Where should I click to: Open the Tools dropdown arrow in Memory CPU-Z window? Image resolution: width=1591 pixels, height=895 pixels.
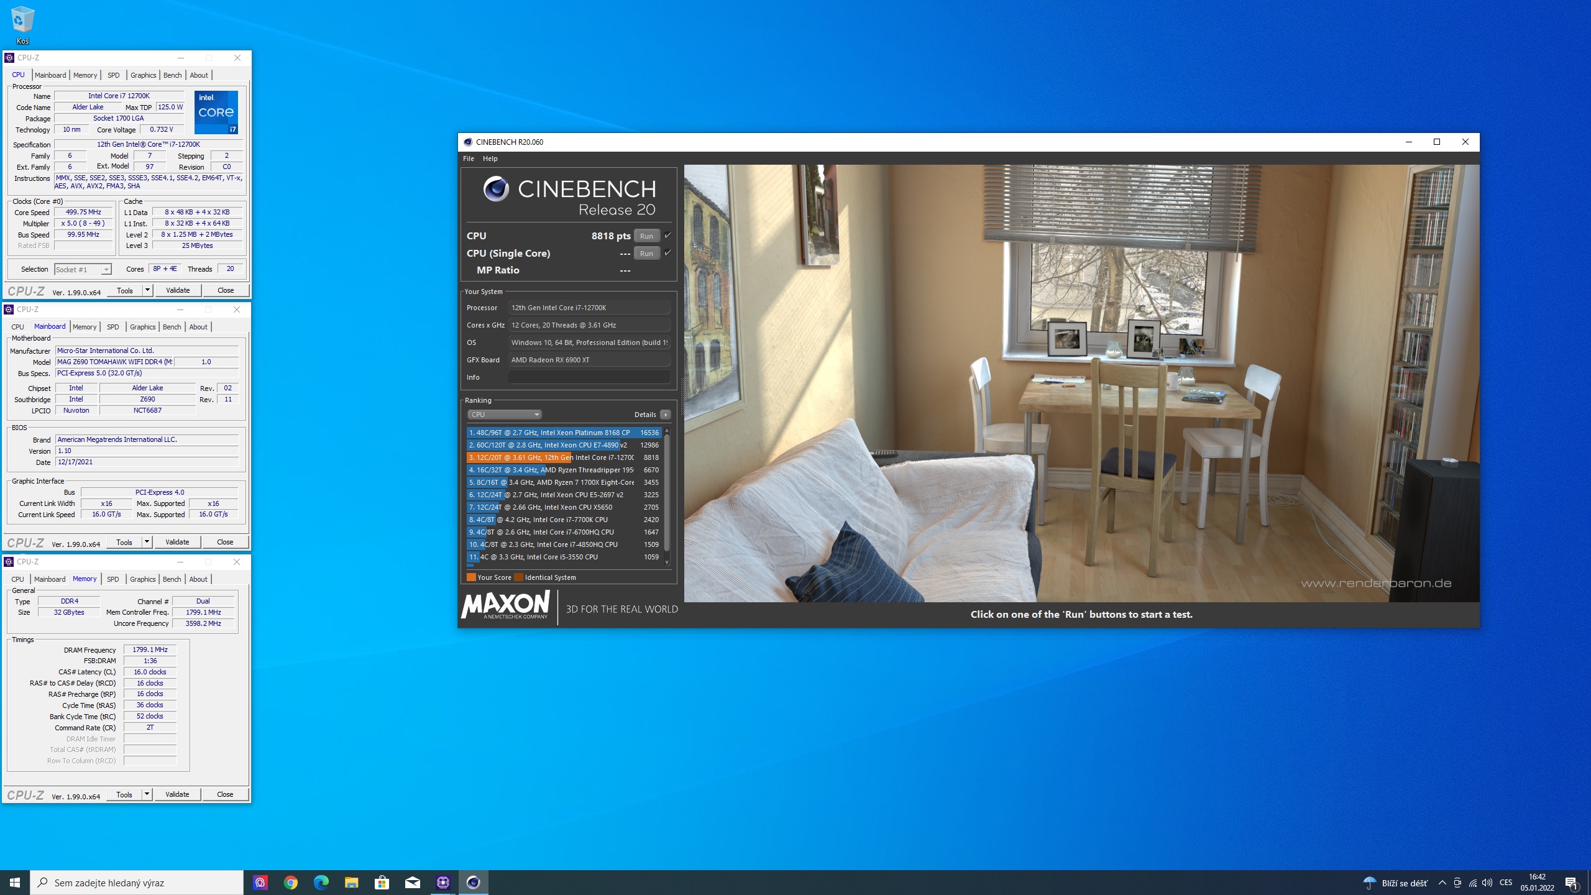tap(147, 794)
